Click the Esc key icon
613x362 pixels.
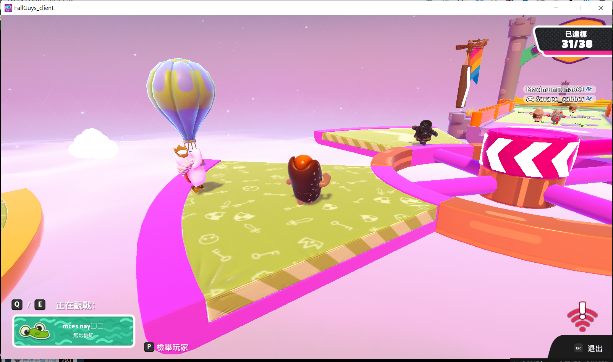coord(579,348)
